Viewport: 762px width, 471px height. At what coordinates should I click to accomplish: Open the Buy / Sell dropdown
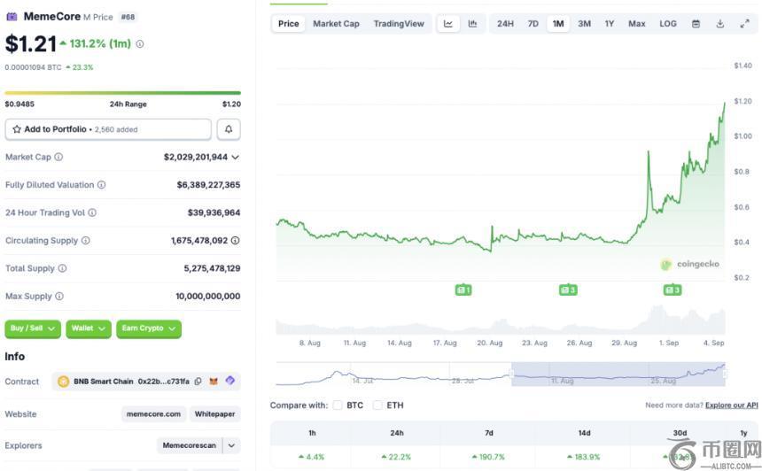pyautogui.click(x=33, y=328)
